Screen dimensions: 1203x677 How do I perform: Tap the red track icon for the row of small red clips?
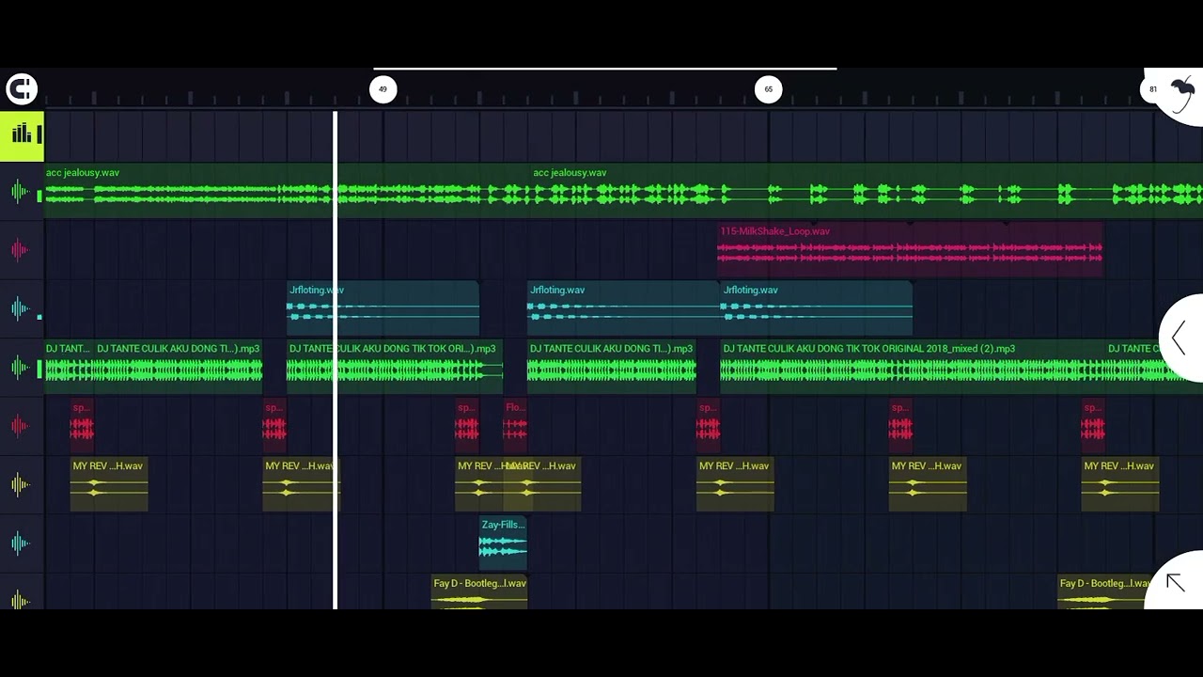pos(21,426)
